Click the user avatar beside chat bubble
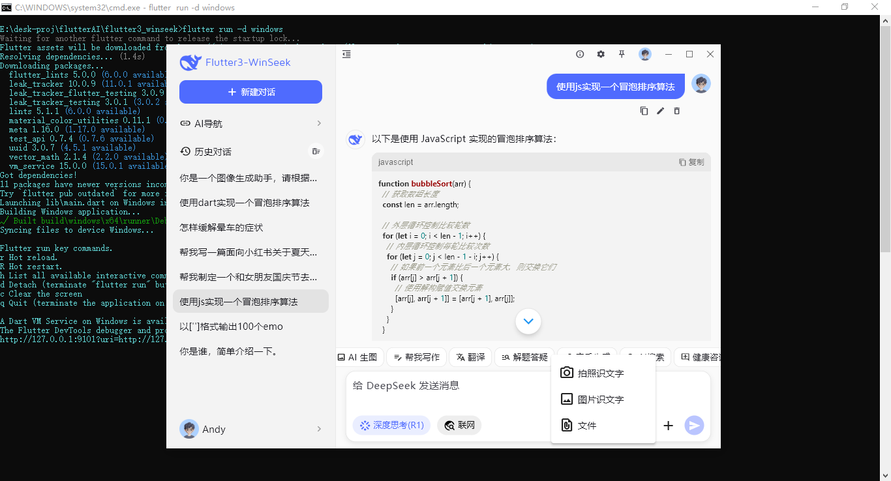This screenshot has height=481, width=891. click(x=701, y=84)
